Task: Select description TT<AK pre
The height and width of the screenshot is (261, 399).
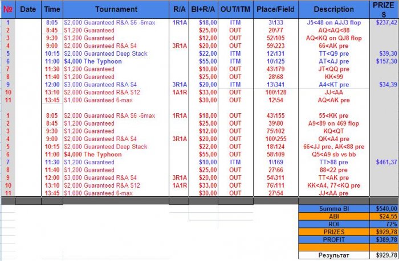Action: [x=334, y=178]
